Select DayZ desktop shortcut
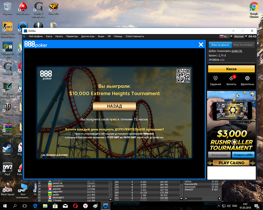Screen dimensions: 263x210 coord(8,169)
